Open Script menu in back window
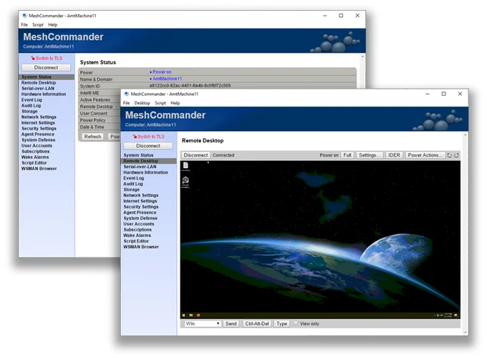The width and height of the screenshot is (487, 359). [38, 25]
